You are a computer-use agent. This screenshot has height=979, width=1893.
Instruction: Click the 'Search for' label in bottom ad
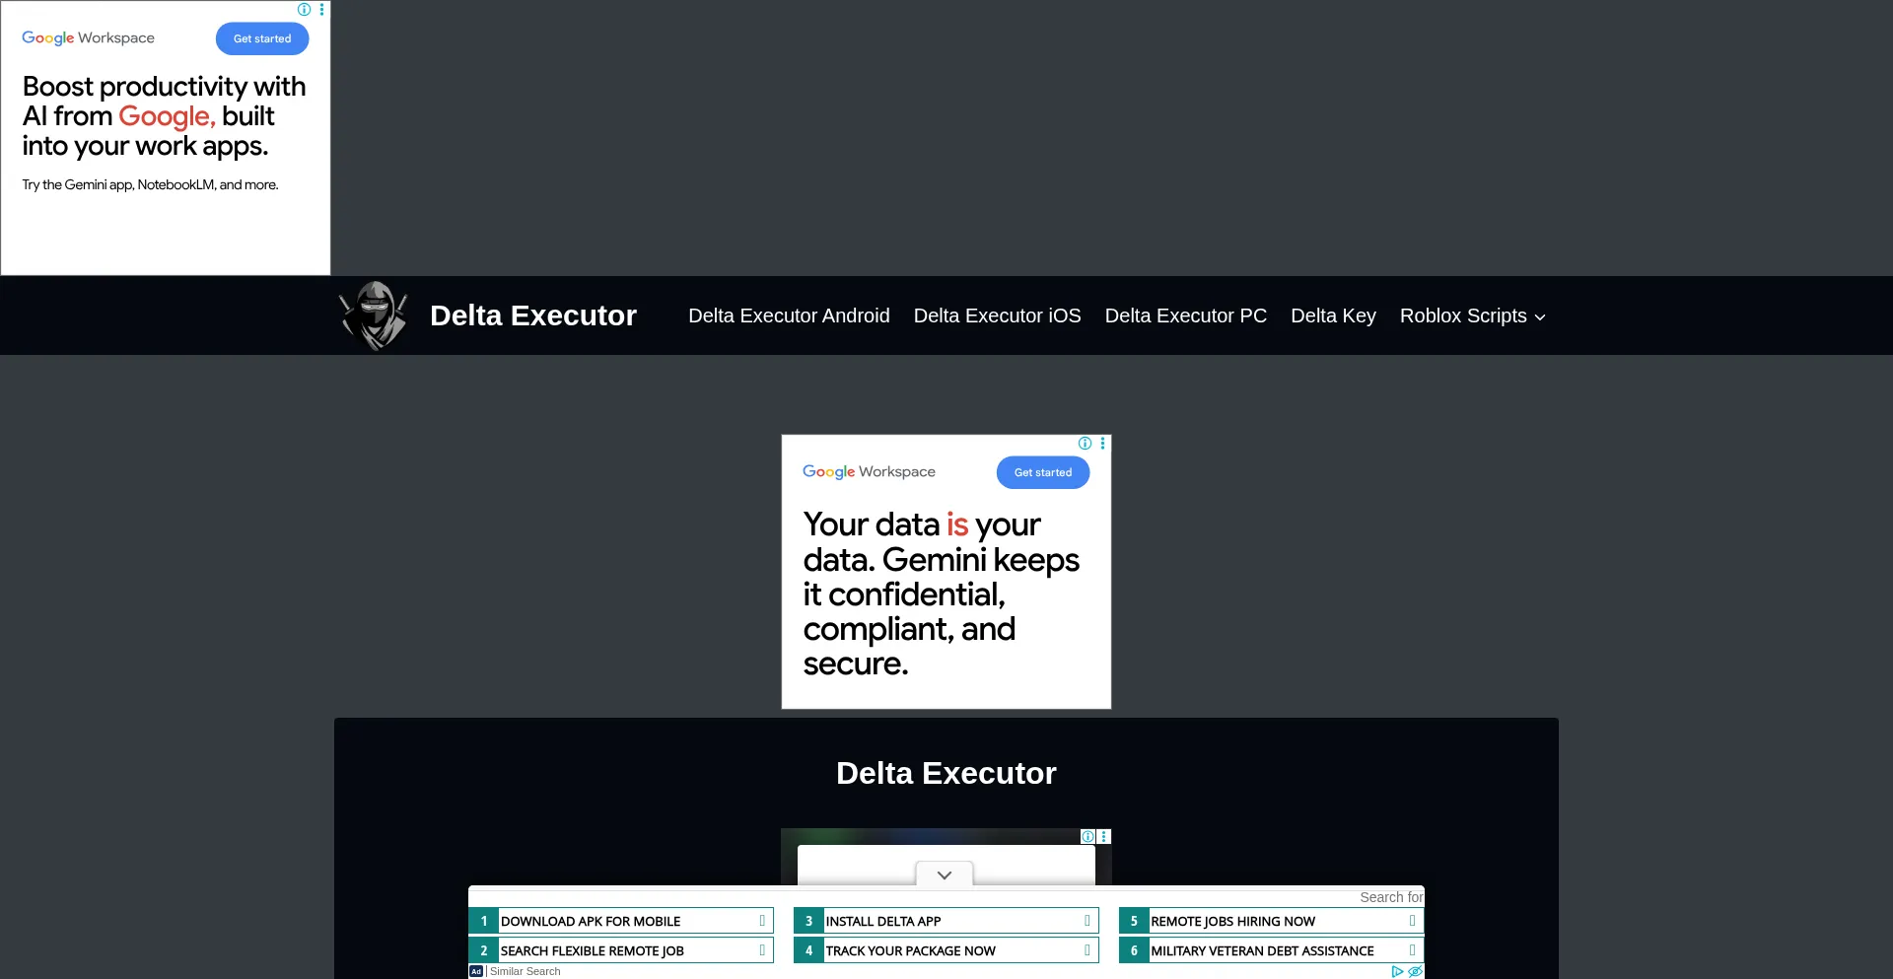[1391, 897]
